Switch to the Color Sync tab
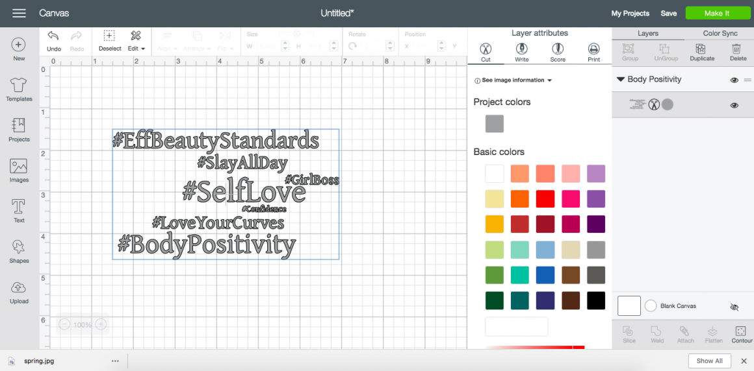This screenshot has width=754, height=371. pyautogui.click(x=720, y=34)
